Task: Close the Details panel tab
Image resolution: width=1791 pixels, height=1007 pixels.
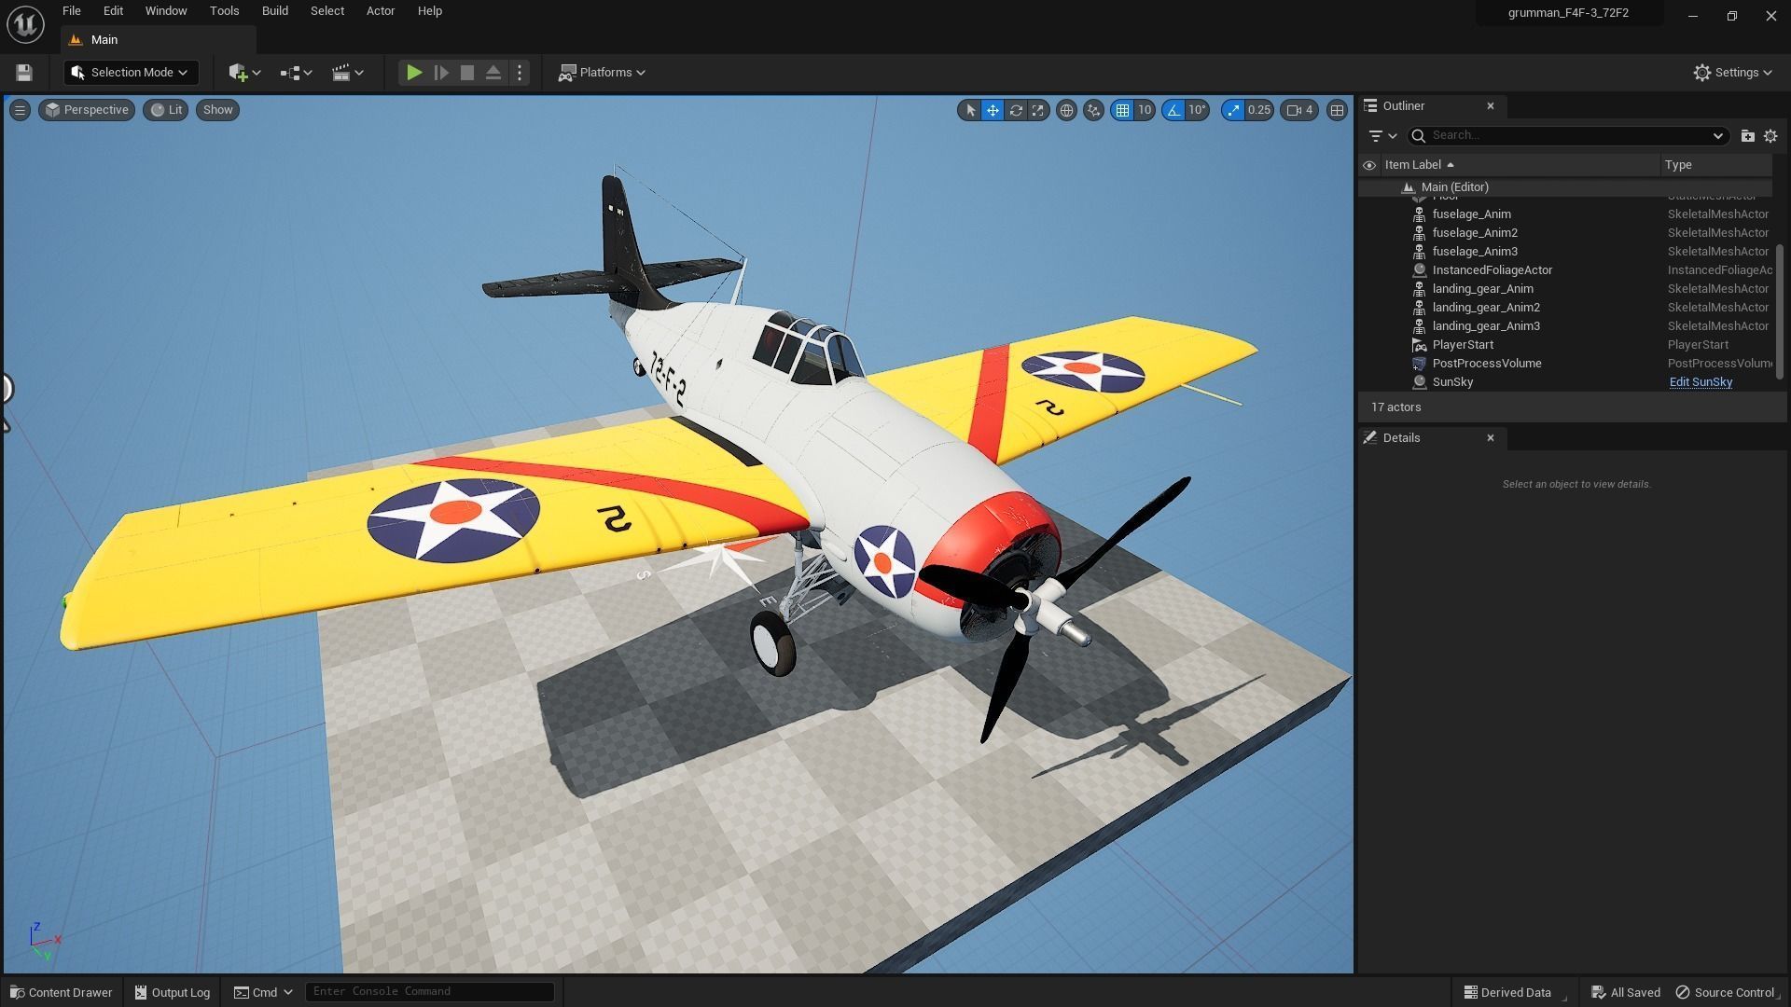Action: tap(1491, 438)
